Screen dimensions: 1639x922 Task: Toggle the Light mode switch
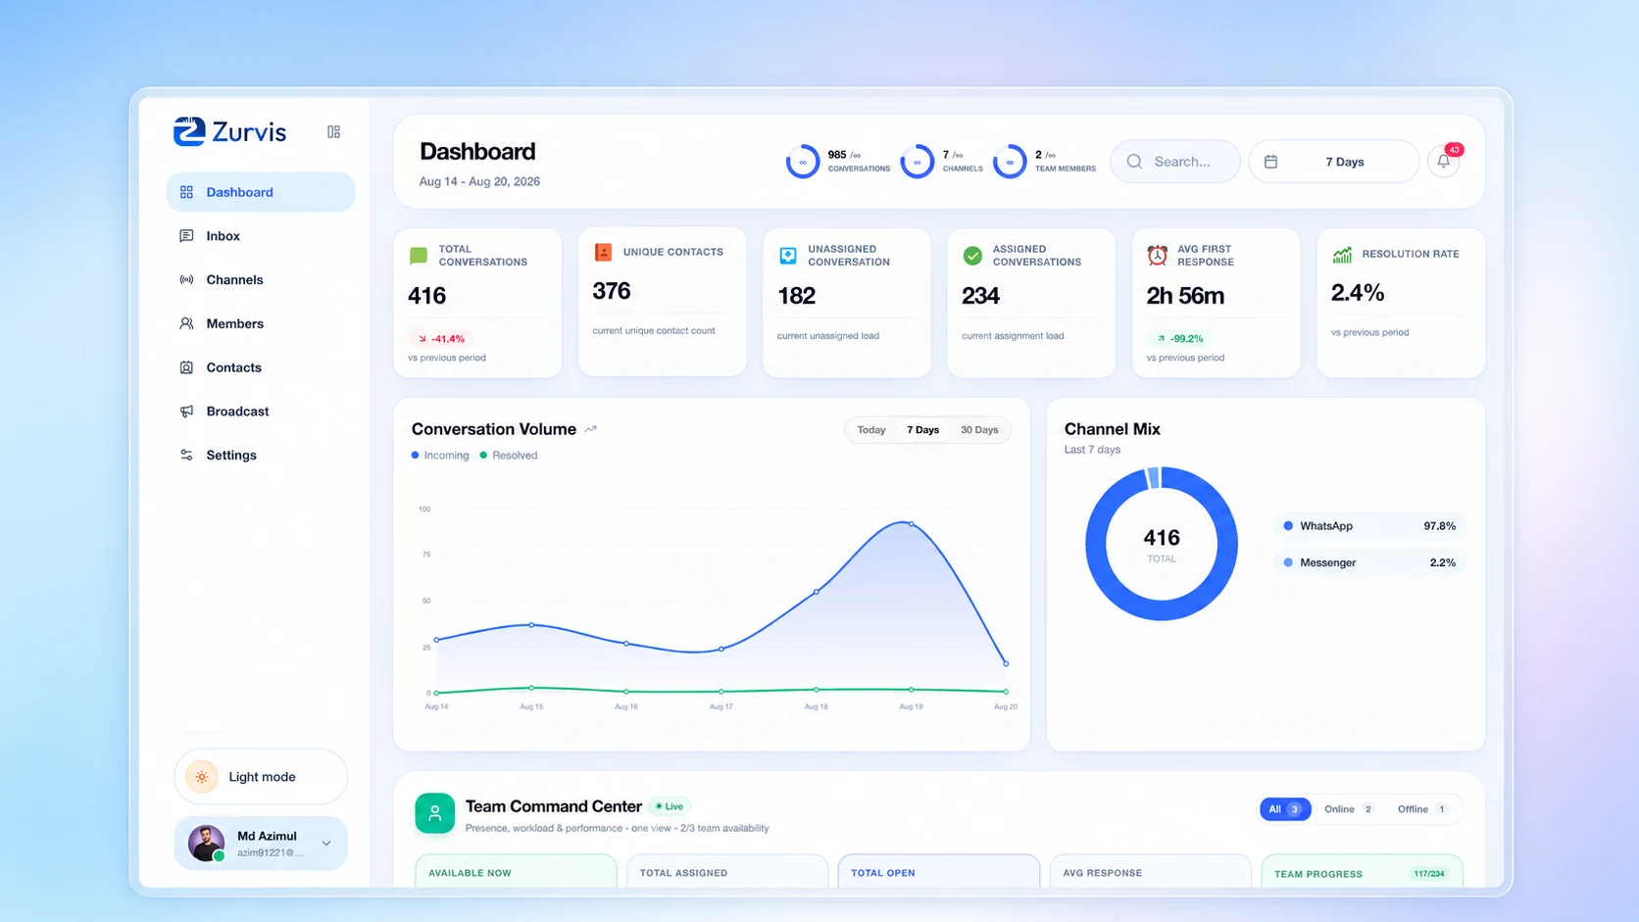pos(261,777)
